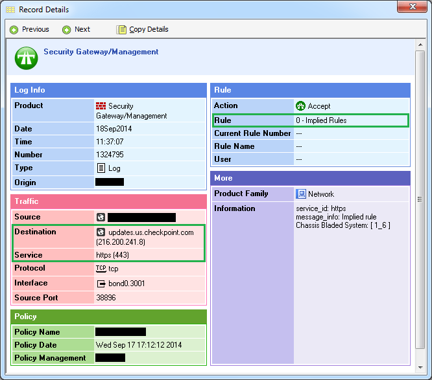Go to the Next record
Image resolution: width=432 pixels, height=380 pixels.
click(77, 29)
